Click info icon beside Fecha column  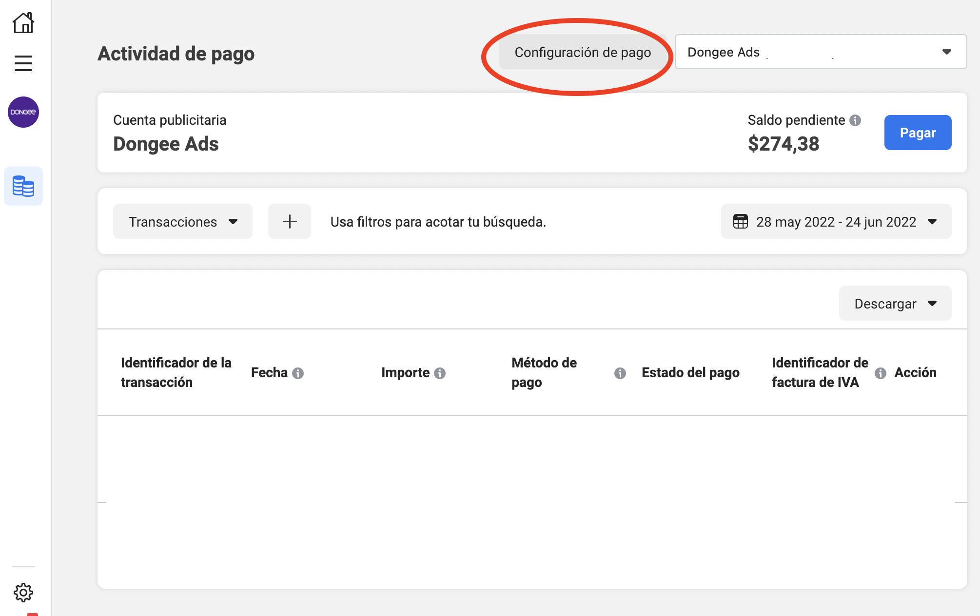coord(298,373)
